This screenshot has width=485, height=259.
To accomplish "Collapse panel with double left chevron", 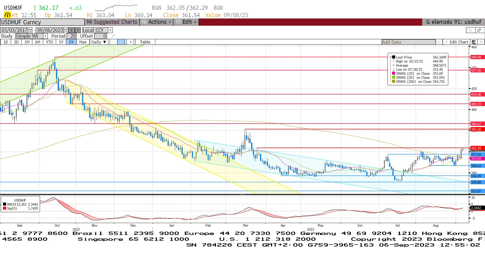I will click(x=439, y=42).
